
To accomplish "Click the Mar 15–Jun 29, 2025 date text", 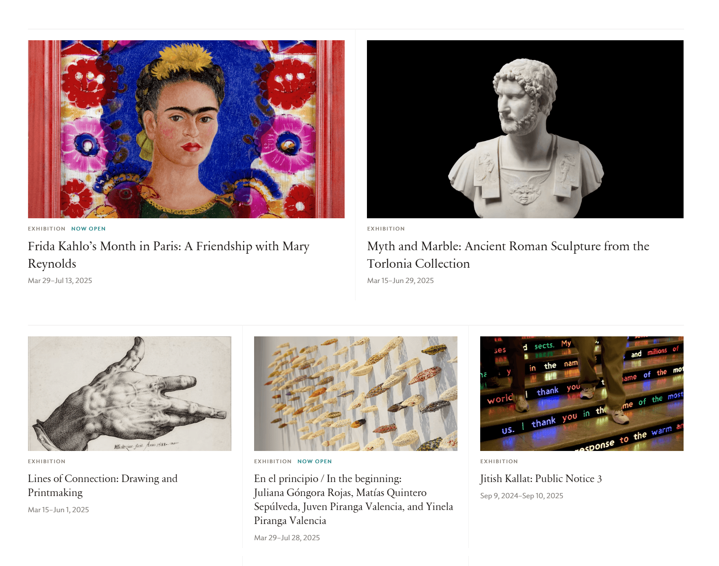I will click(x=401, y=281).
